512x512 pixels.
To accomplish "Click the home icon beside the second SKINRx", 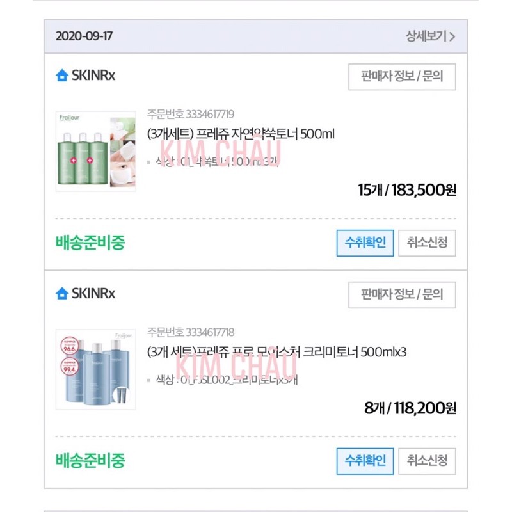I will (62, 291).
